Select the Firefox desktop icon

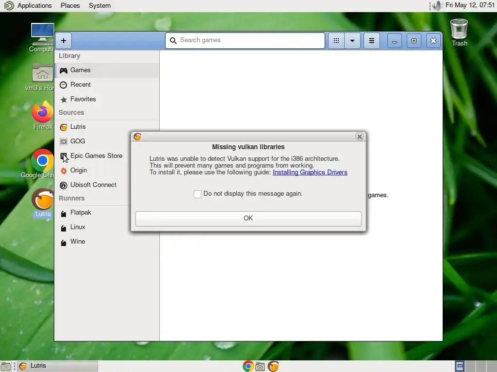point(43,116)
